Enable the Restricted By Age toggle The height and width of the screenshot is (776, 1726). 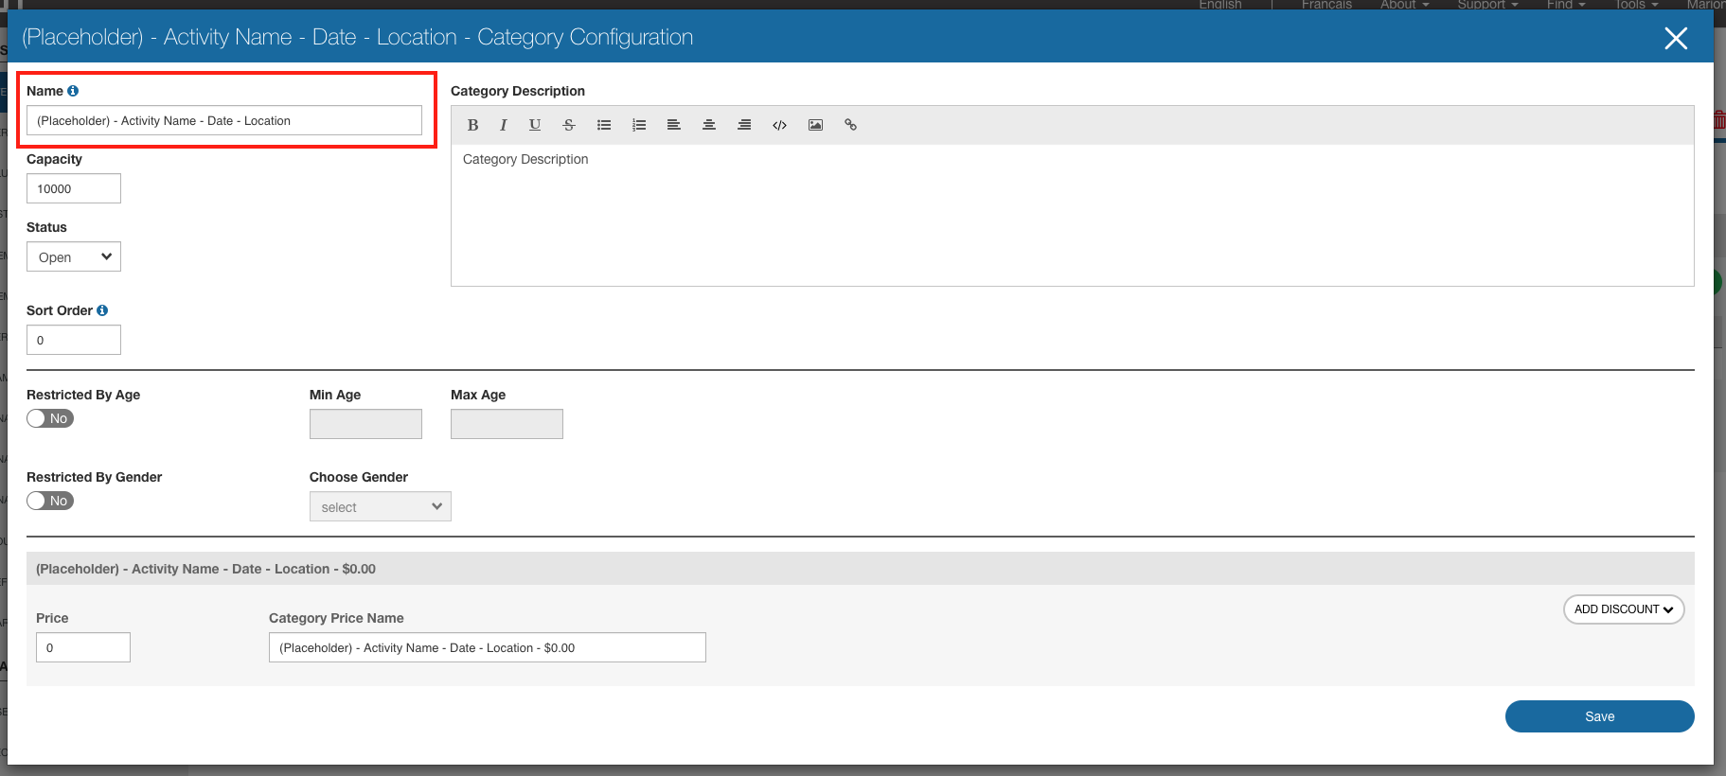(x=50, y=418)
